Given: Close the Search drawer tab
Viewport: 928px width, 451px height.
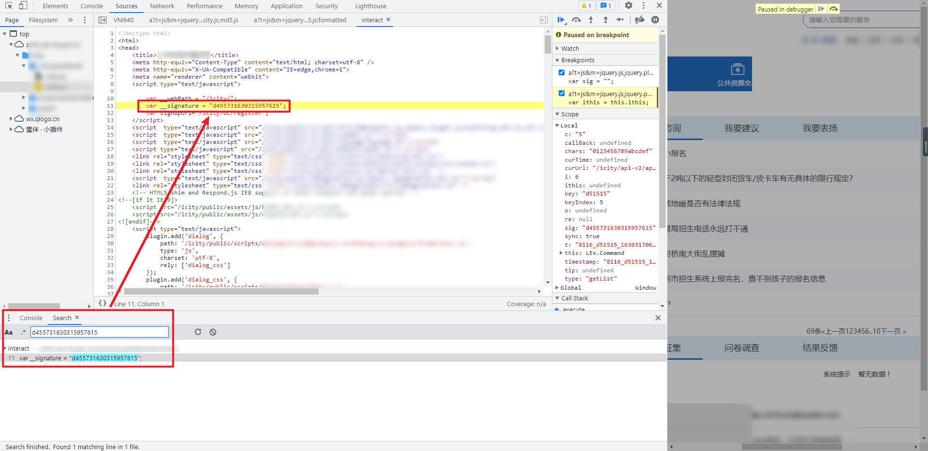Looking at the screenshot, I should pyautogui.click(x=77, y=317).
